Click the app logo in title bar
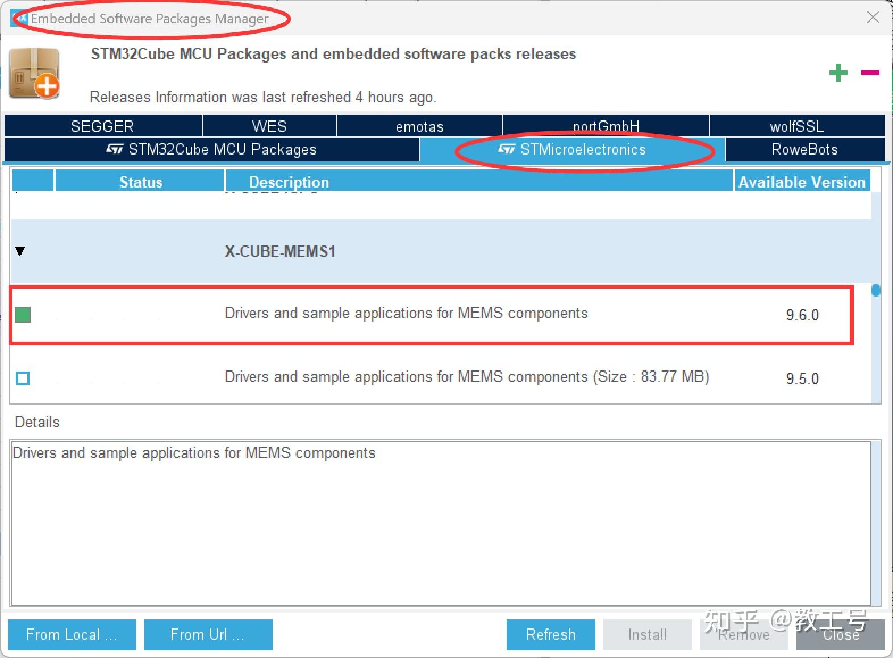Image resolution: width=893 pixels, height=658 pixels. coord(19,18)
